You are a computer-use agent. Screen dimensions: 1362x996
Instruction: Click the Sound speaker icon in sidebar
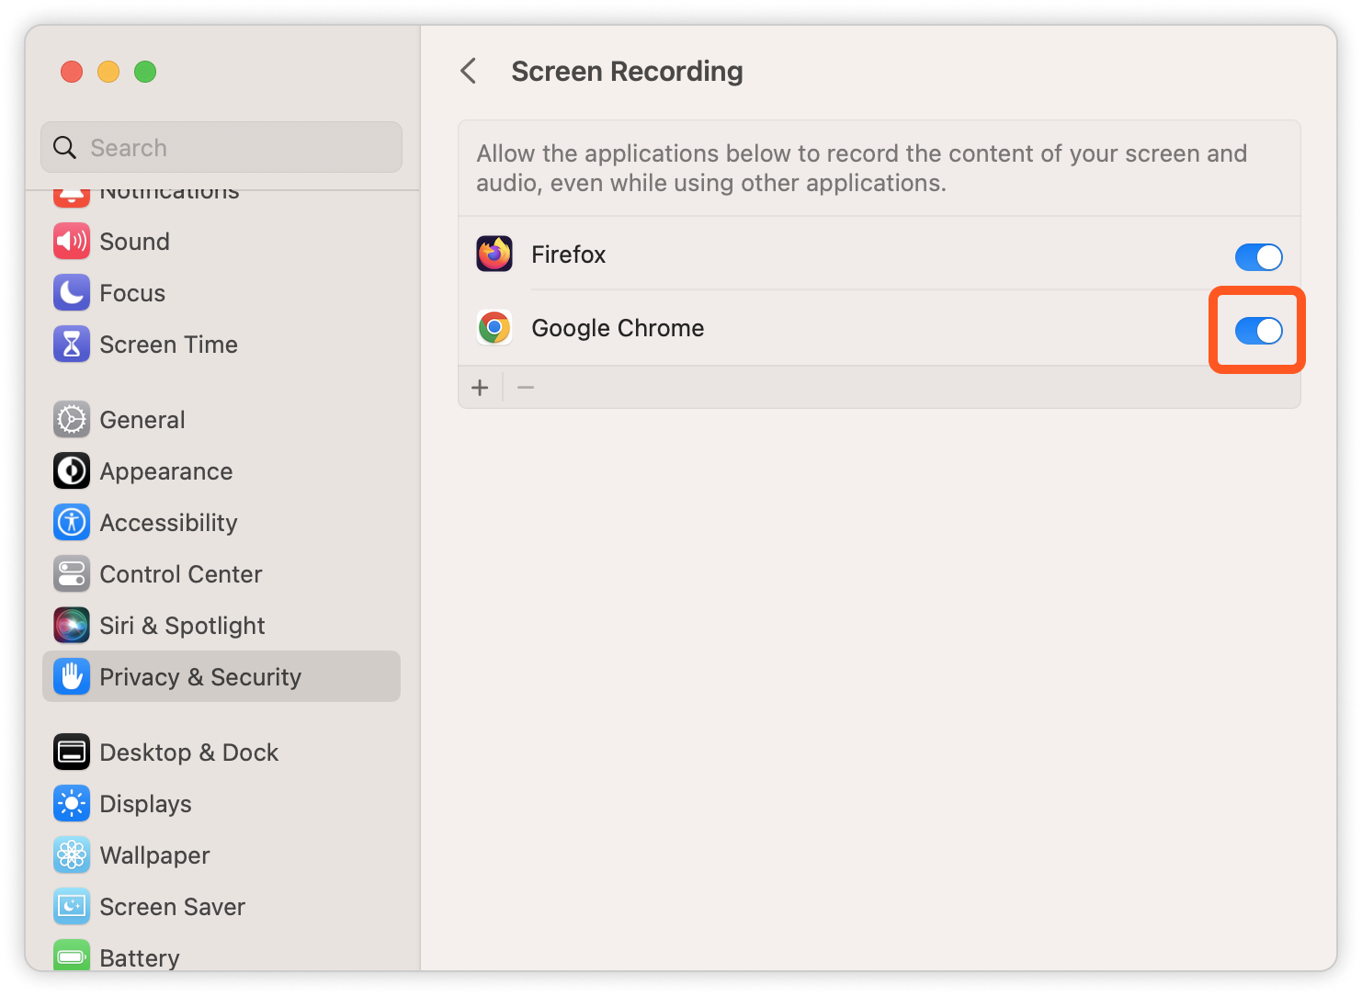[x=72, y=242]
